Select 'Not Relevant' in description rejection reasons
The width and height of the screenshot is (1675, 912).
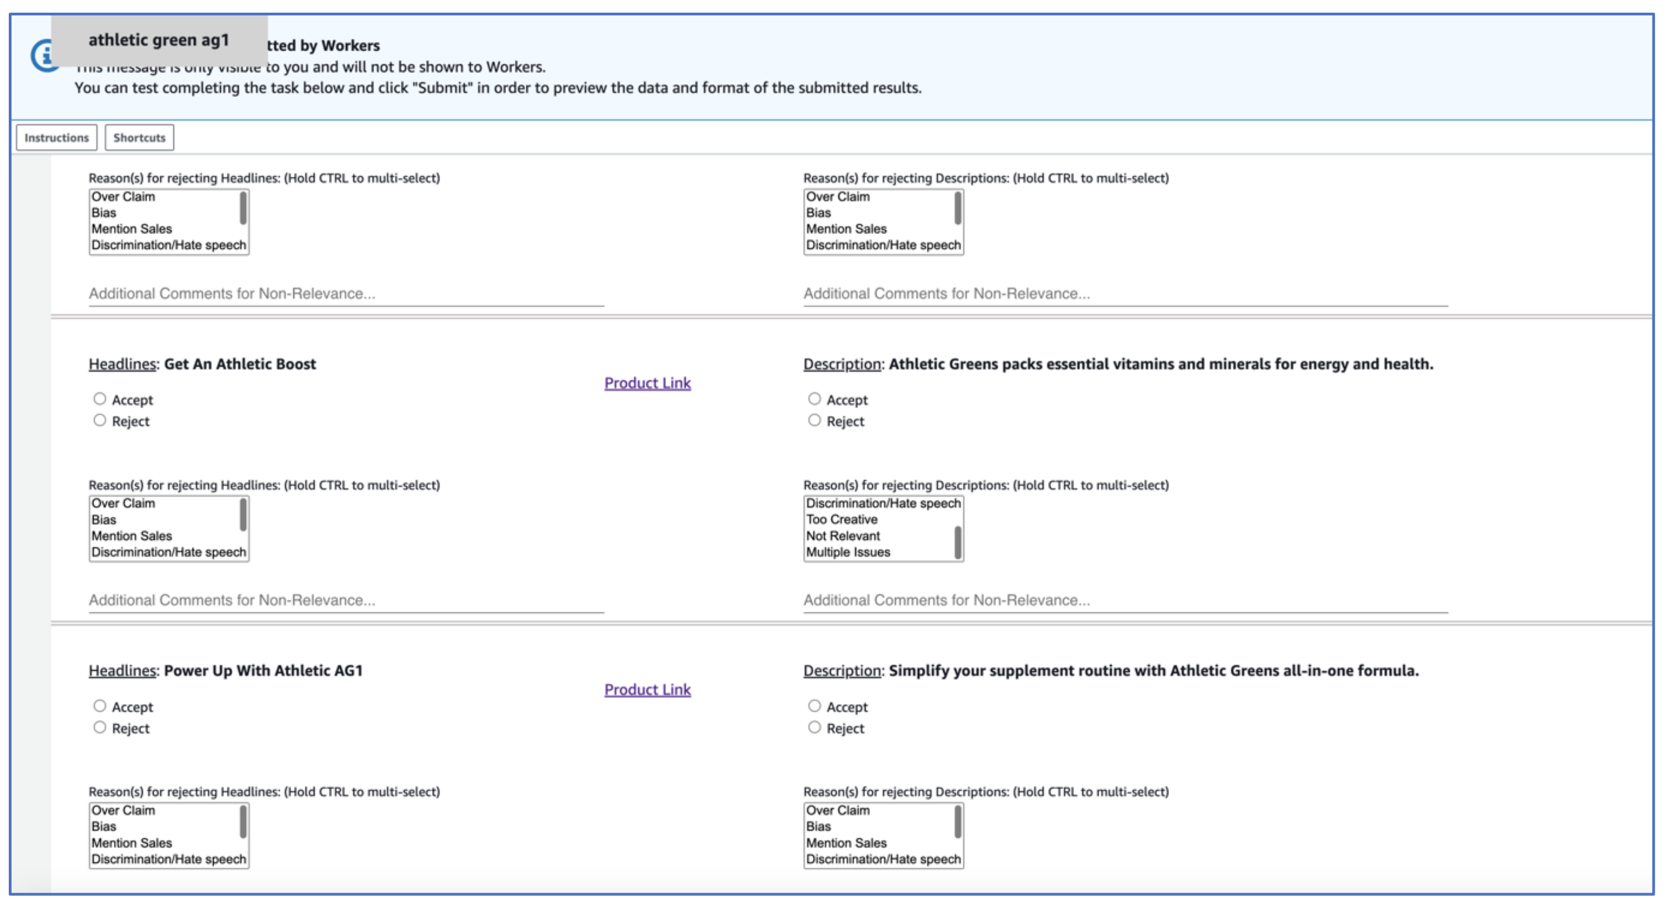tap(842, 535)
